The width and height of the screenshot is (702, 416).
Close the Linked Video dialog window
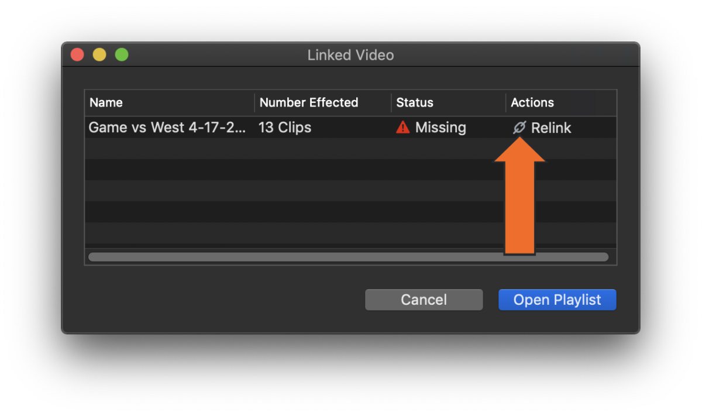pos(77,55)
